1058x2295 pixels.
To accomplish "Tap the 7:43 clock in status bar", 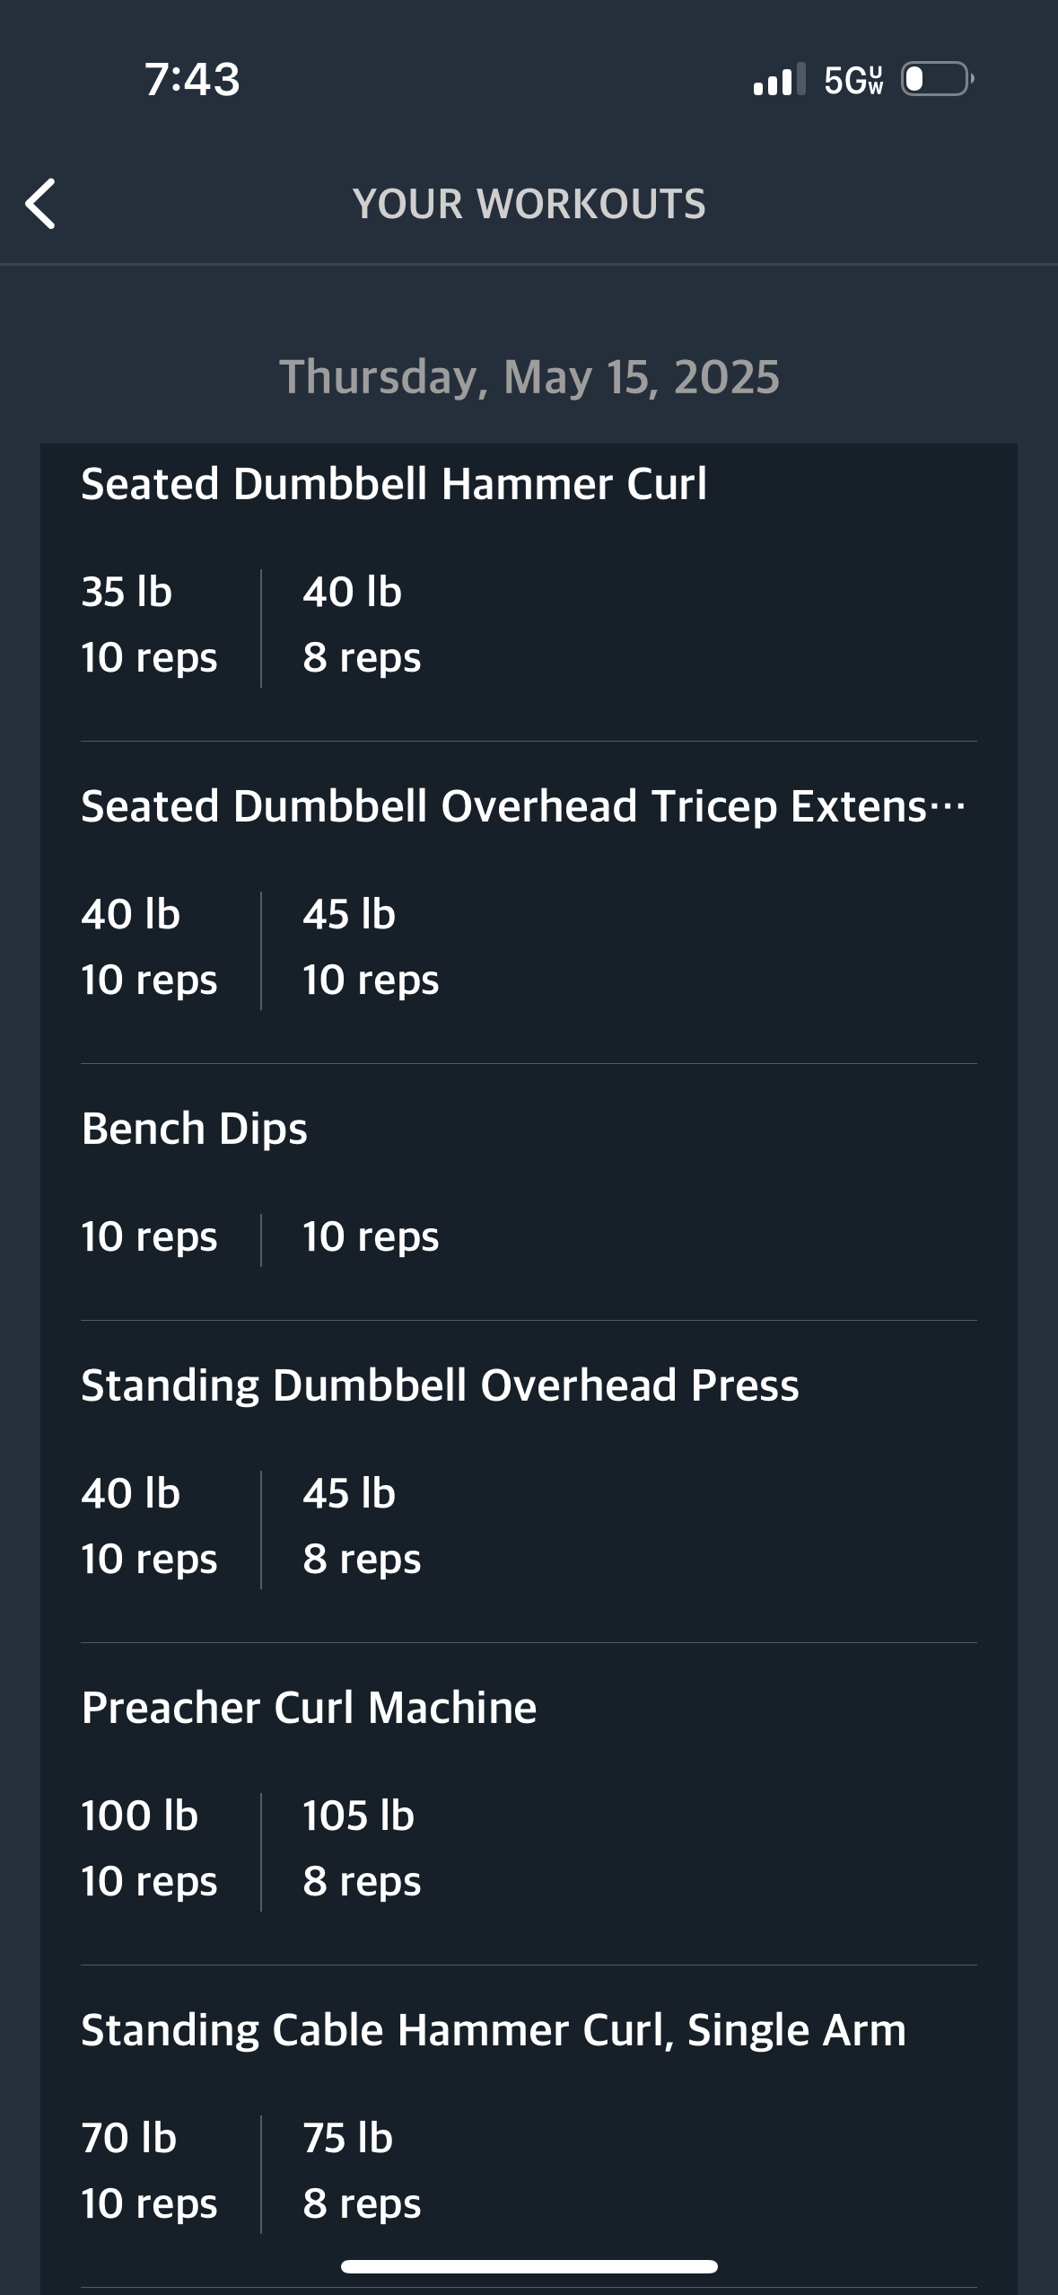I will (x=192, y=79).
